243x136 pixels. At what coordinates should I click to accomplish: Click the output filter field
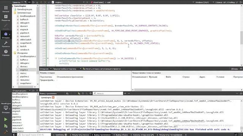click(x=108, y=93)
